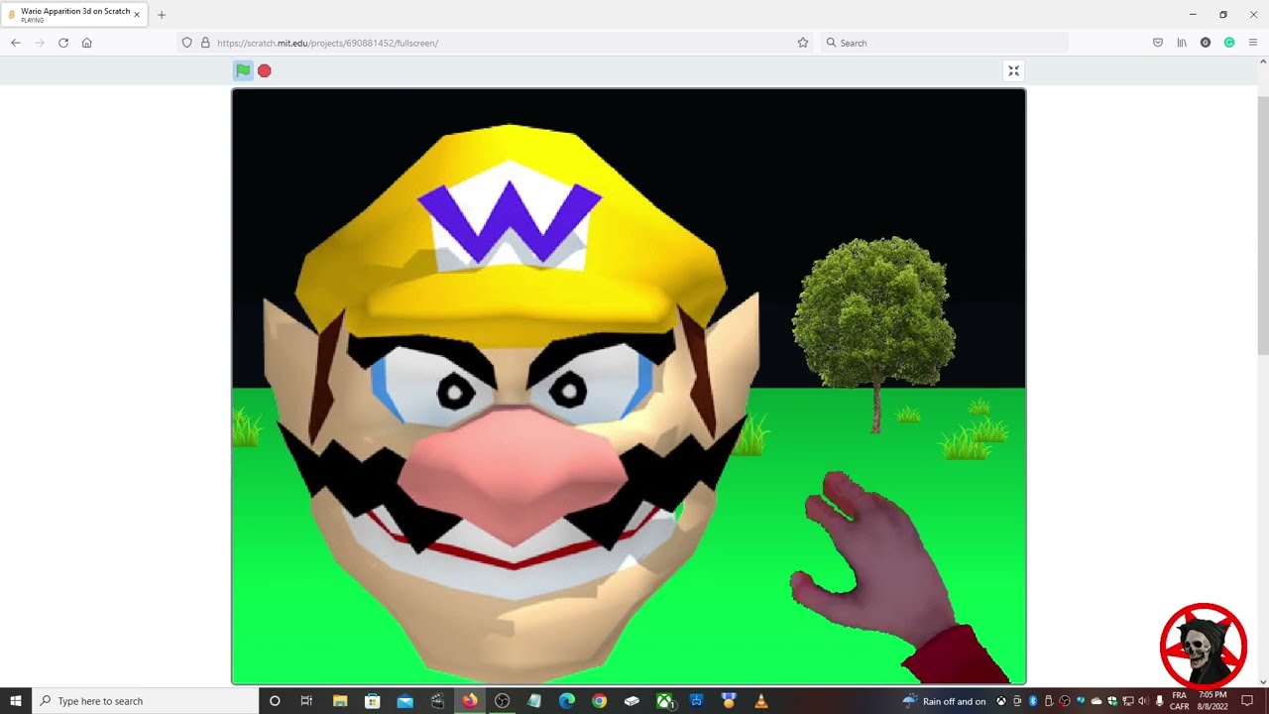Open the Firefox Library button
The width and height of the screenshot is (1269, 714).
(x=1182, y=43)
